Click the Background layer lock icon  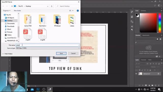pos(158,74)
